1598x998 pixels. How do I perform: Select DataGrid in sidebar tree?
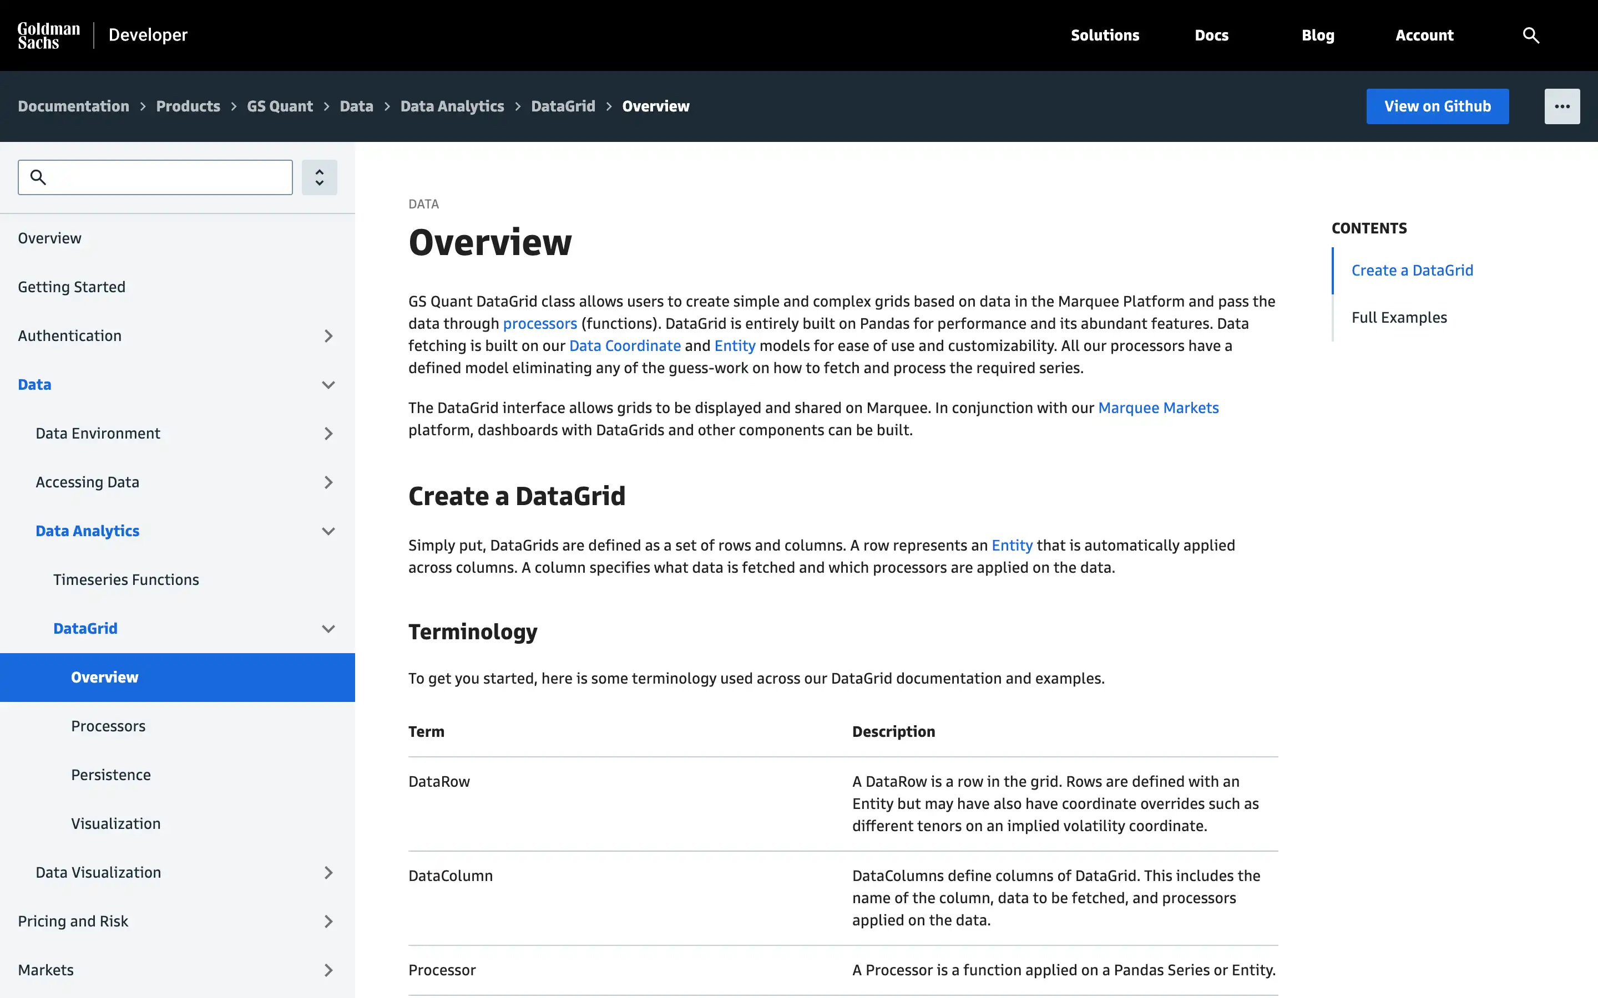[x=85, y=629]
